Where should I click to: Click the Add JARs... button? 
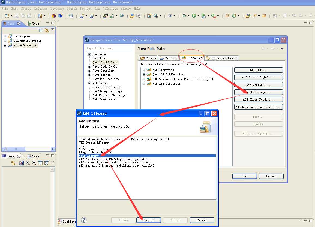coord(258,70)
